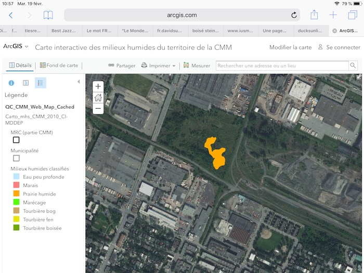Zoom in on the map with plus button
Viewport: 364px width, 273px height.
[x=98, y=86]
